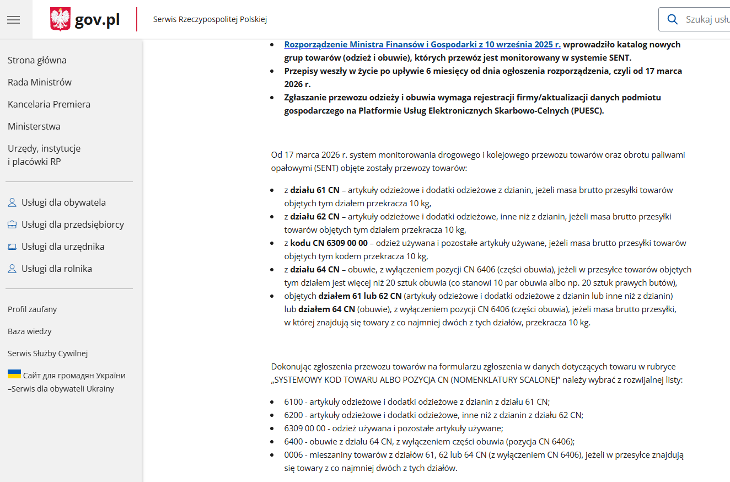Click the person icon for Usługi dla obywatela
This screenshot has width=730, height=482.
pos(12,203)
